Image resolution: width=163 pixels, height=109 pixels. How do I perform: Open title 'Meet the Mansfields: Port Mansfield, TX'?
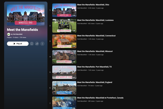[94, 67]
